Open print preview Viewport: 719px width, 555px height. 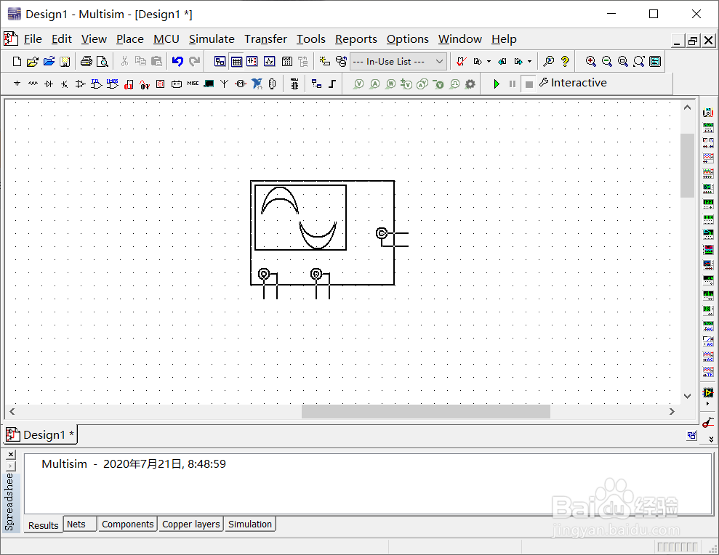pyautogui.click(x=103, y=62)
